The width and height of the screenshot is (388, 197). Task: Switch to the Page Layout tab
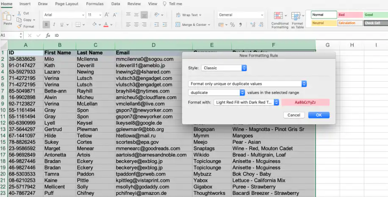click(x=67, y=4)
